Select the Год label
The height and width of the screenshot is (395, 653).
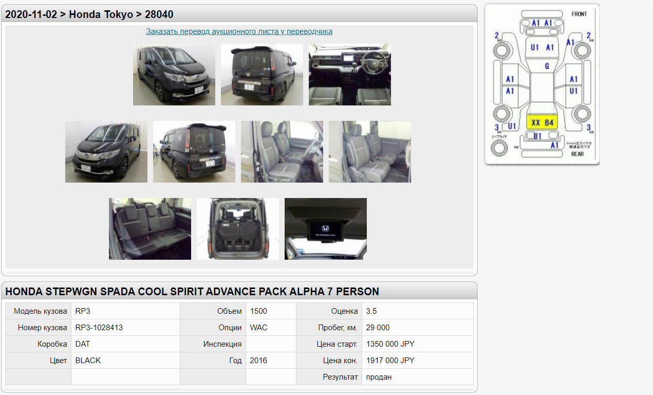pos(236,361)
